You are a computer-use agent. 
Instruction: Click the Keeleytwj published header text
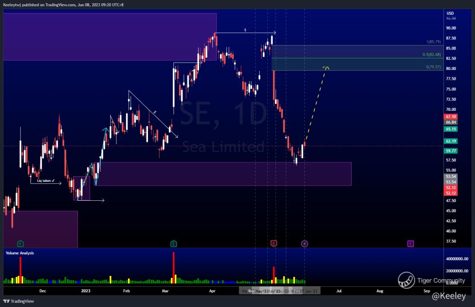pyautogui.click(x=63, y=5)
